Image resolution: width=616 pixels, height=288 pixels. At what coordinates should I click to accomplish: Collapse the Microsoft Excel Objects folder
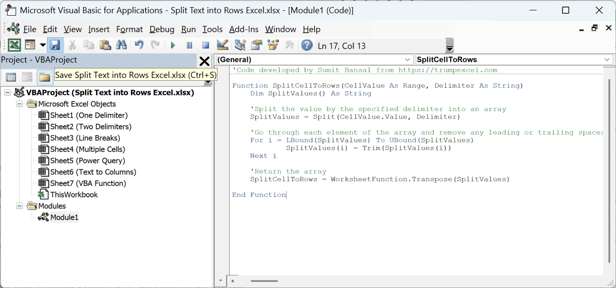click(x=19, y=104)
